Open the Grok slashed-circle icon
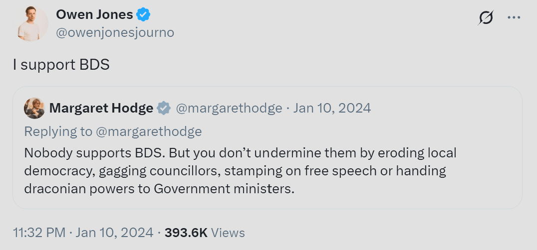537x250 pixels. [486, 18]
